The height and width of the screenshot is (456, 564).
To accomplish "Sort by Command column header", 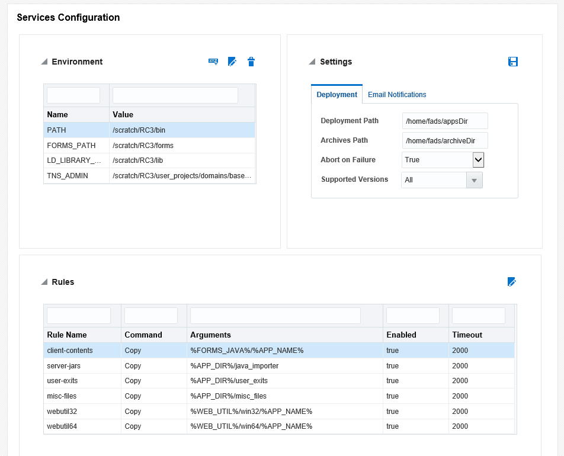I will coord(154,335).
